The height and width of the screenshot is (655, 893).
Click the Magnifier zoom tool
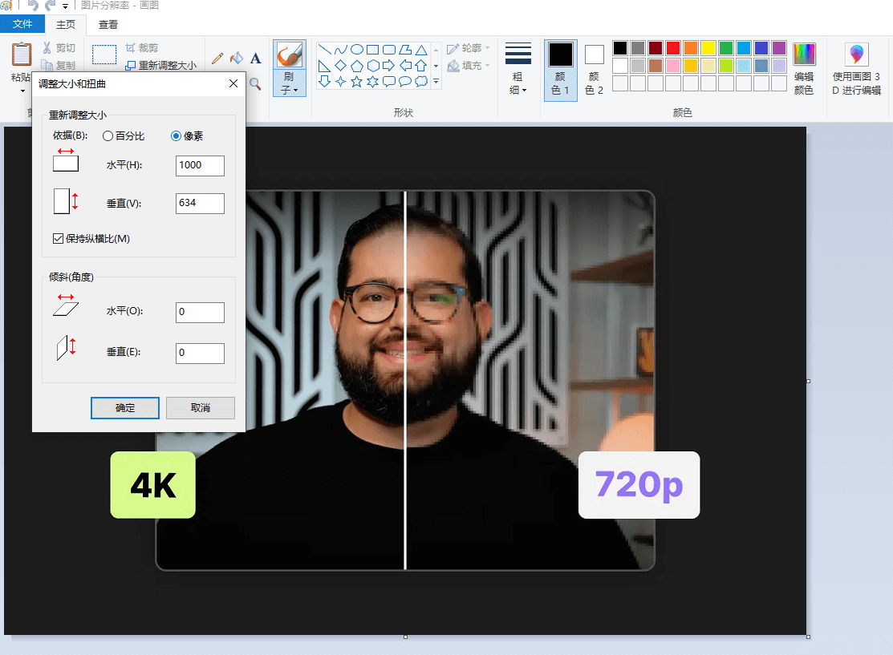pyautogui.click(x=255, y=83)
